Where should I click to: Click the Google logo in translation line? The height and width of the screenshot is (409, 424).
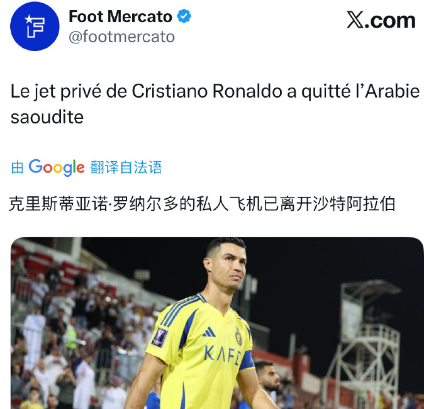coord(57,167)
